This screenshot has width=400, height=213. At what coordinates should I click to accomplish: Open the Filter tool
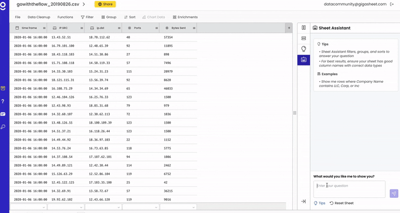tap(87, 17)
